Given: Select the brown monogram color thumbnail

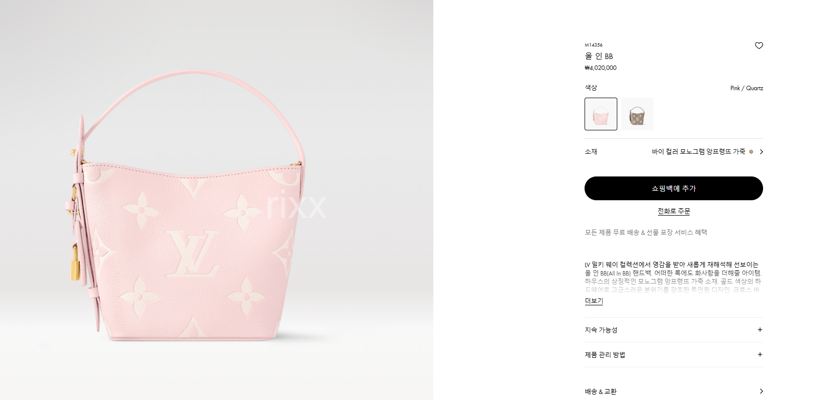Looking at the screenshot, I should [637, 114].
